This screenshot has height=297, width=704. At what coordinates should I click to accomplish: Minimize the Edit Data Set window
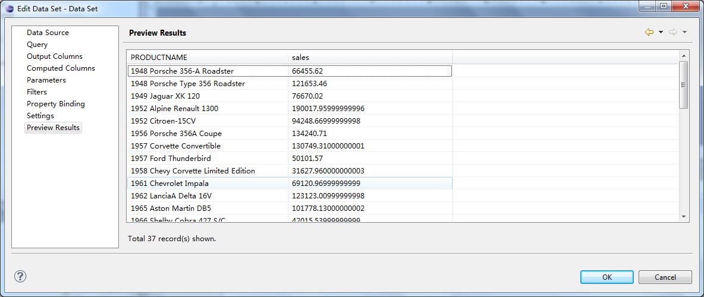[x=648, y=6]
